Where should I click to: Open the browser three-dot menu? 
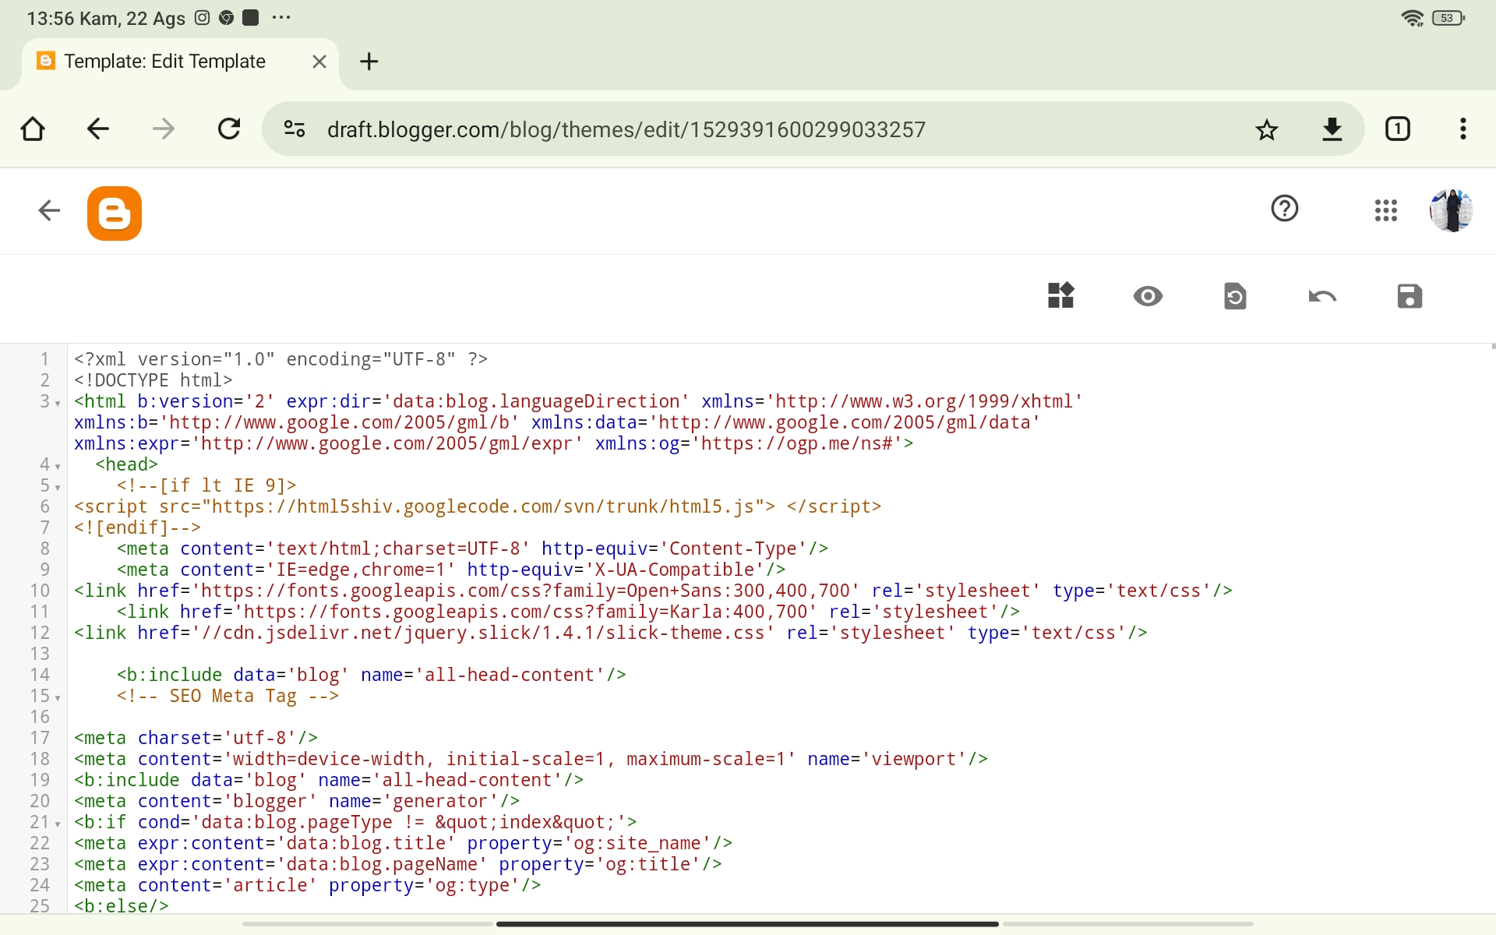pyautogui.click(x=1463, y=129)
